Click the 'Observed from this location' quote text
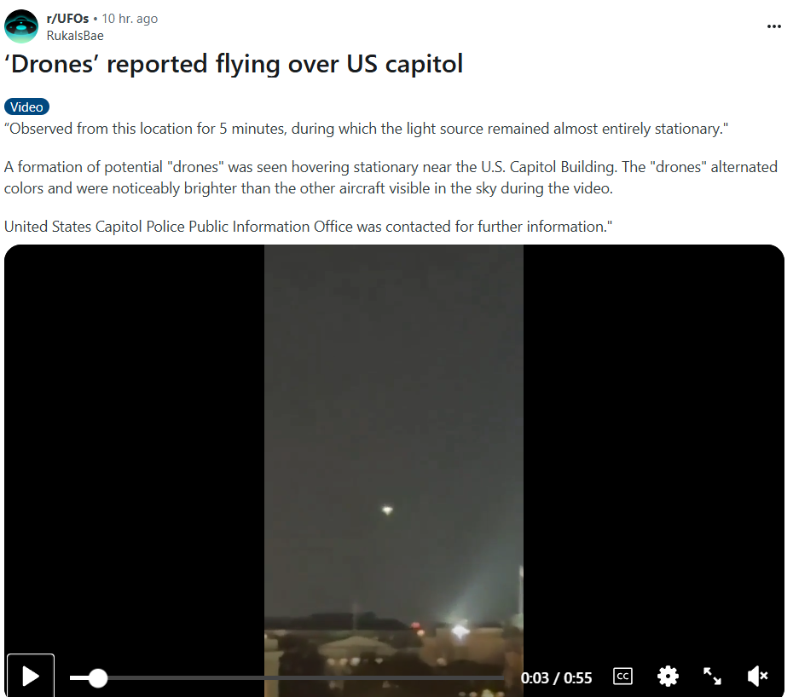793x697 pixels. pyautogui.click(x=366, y=129)
